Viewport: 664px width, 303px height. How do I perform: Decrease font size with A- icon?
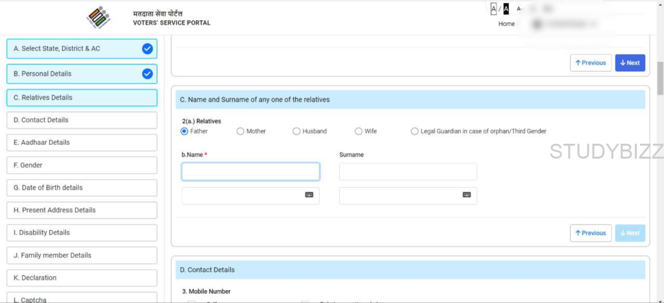click(519, 9)
